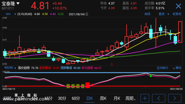185x104 pixels.
Task: Click the small red up-arrow buy signal
Action: click(x=93, y=85)
